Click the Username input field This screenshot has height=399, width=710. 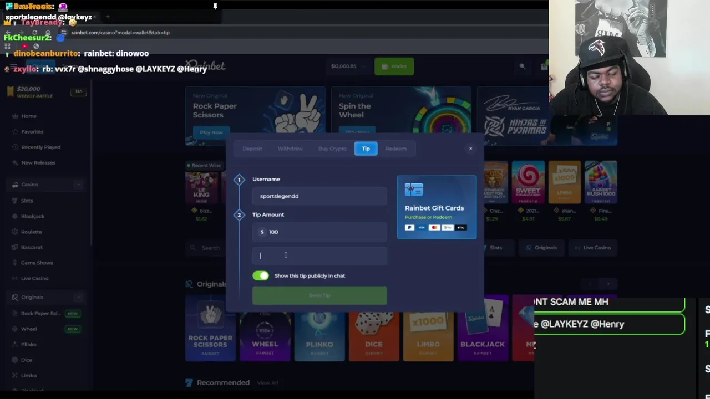tap(319, 196)
